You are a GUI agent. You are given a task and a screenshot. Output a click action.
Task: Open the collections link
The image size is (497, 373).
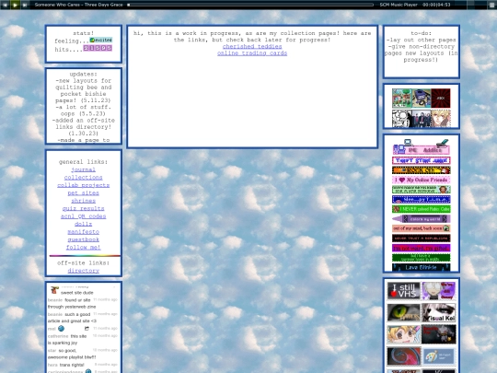[84, 178]
